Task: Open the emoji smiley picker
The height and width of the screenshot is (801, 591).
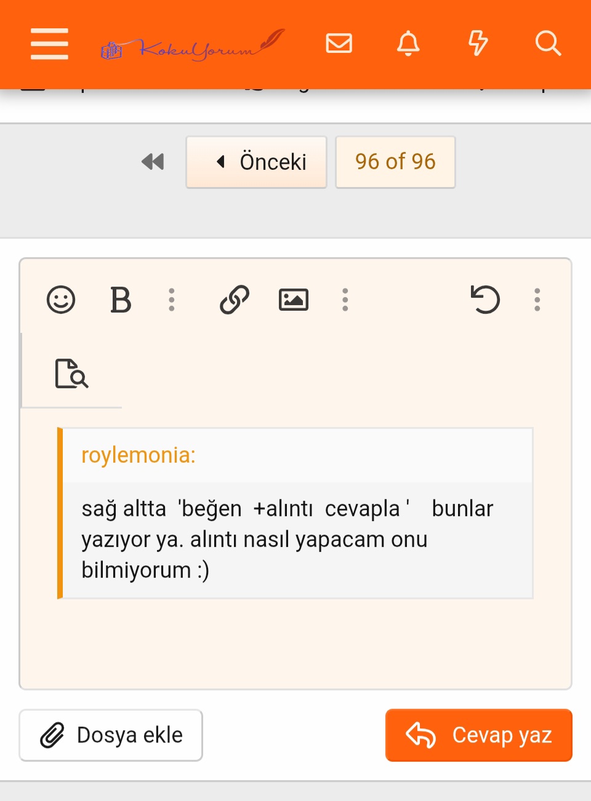Action: click(x=61, y=300)
